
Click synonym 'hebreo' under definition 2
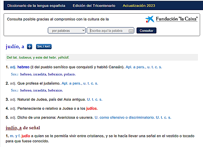[x=26, y=91]
